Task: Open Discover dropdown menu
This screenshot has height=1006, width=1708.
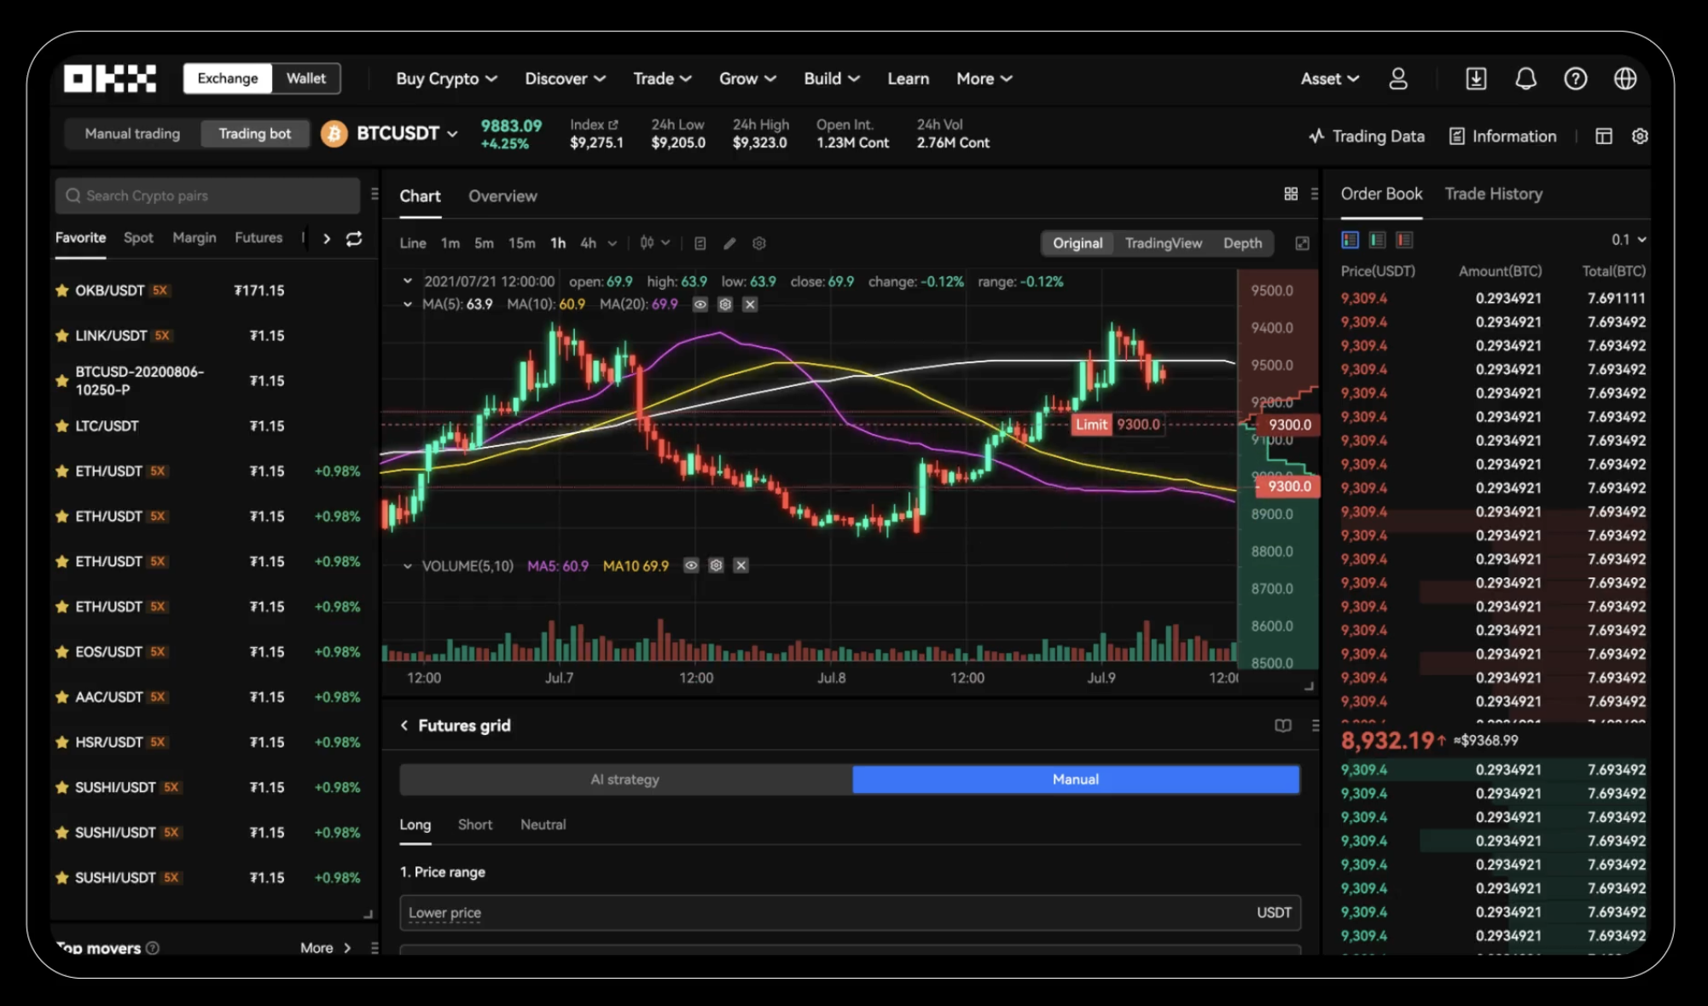Action: pyautogui.click(x=565, y=78)
